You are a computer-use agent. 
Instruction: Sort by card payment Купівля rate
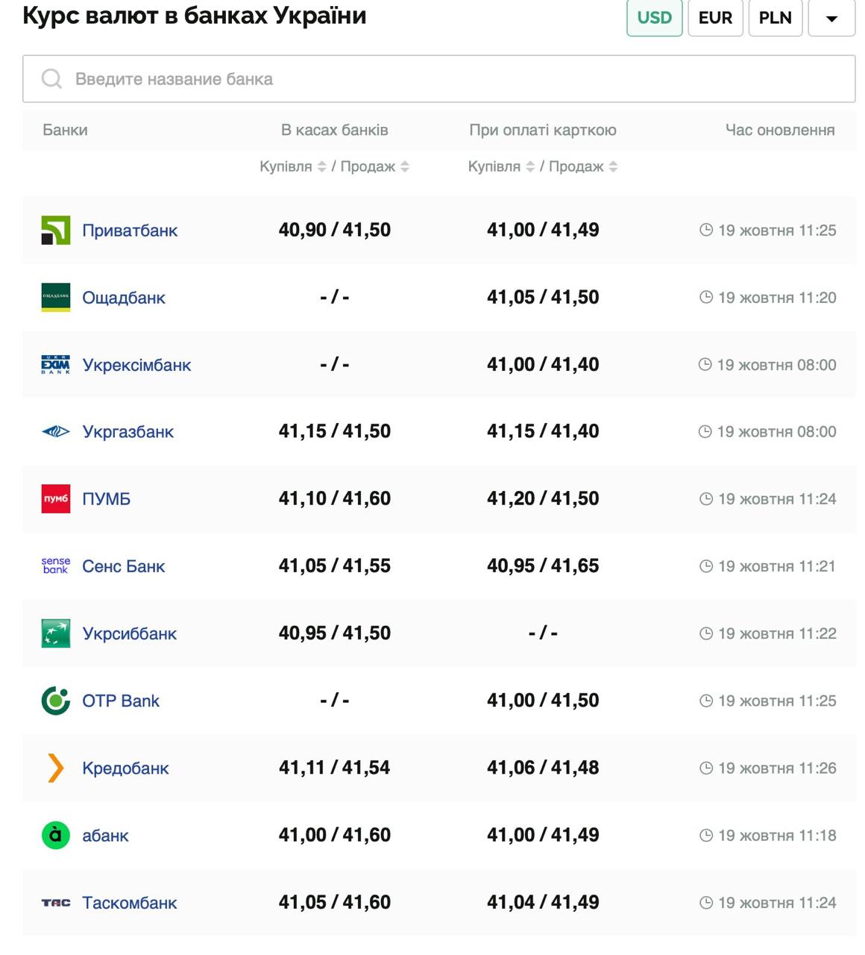(530, 166)
